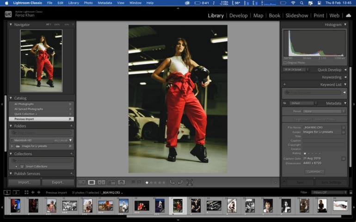
Task: Activate the second monitor window button
Action: pyautogui.click(x=16, y=192)
